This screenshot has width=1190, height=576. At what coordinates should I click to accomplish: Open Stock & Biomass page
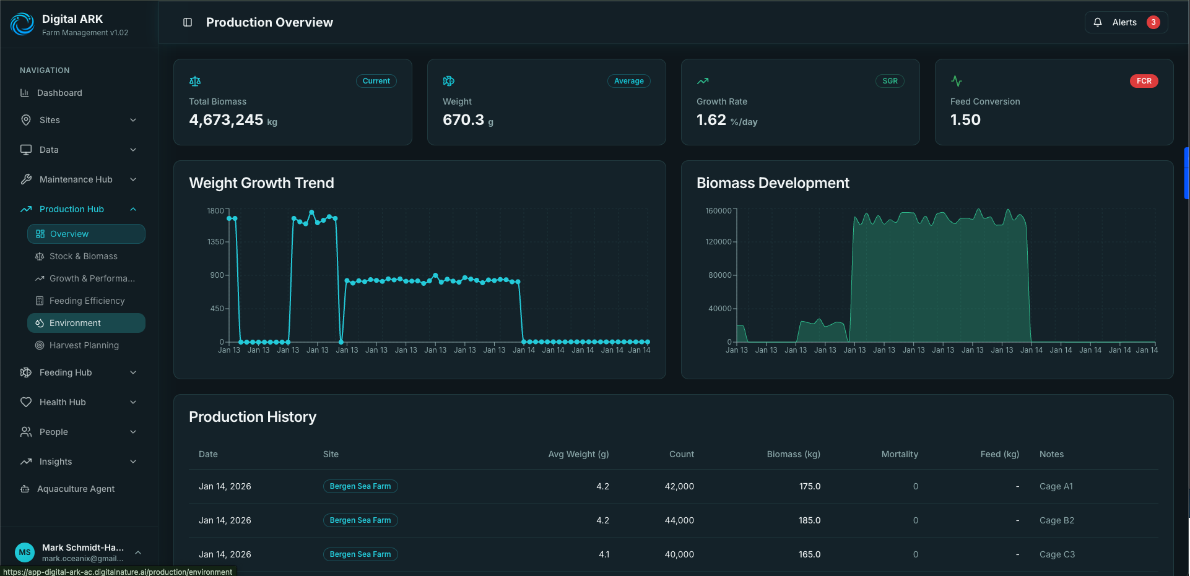click(x=86, y=256)
